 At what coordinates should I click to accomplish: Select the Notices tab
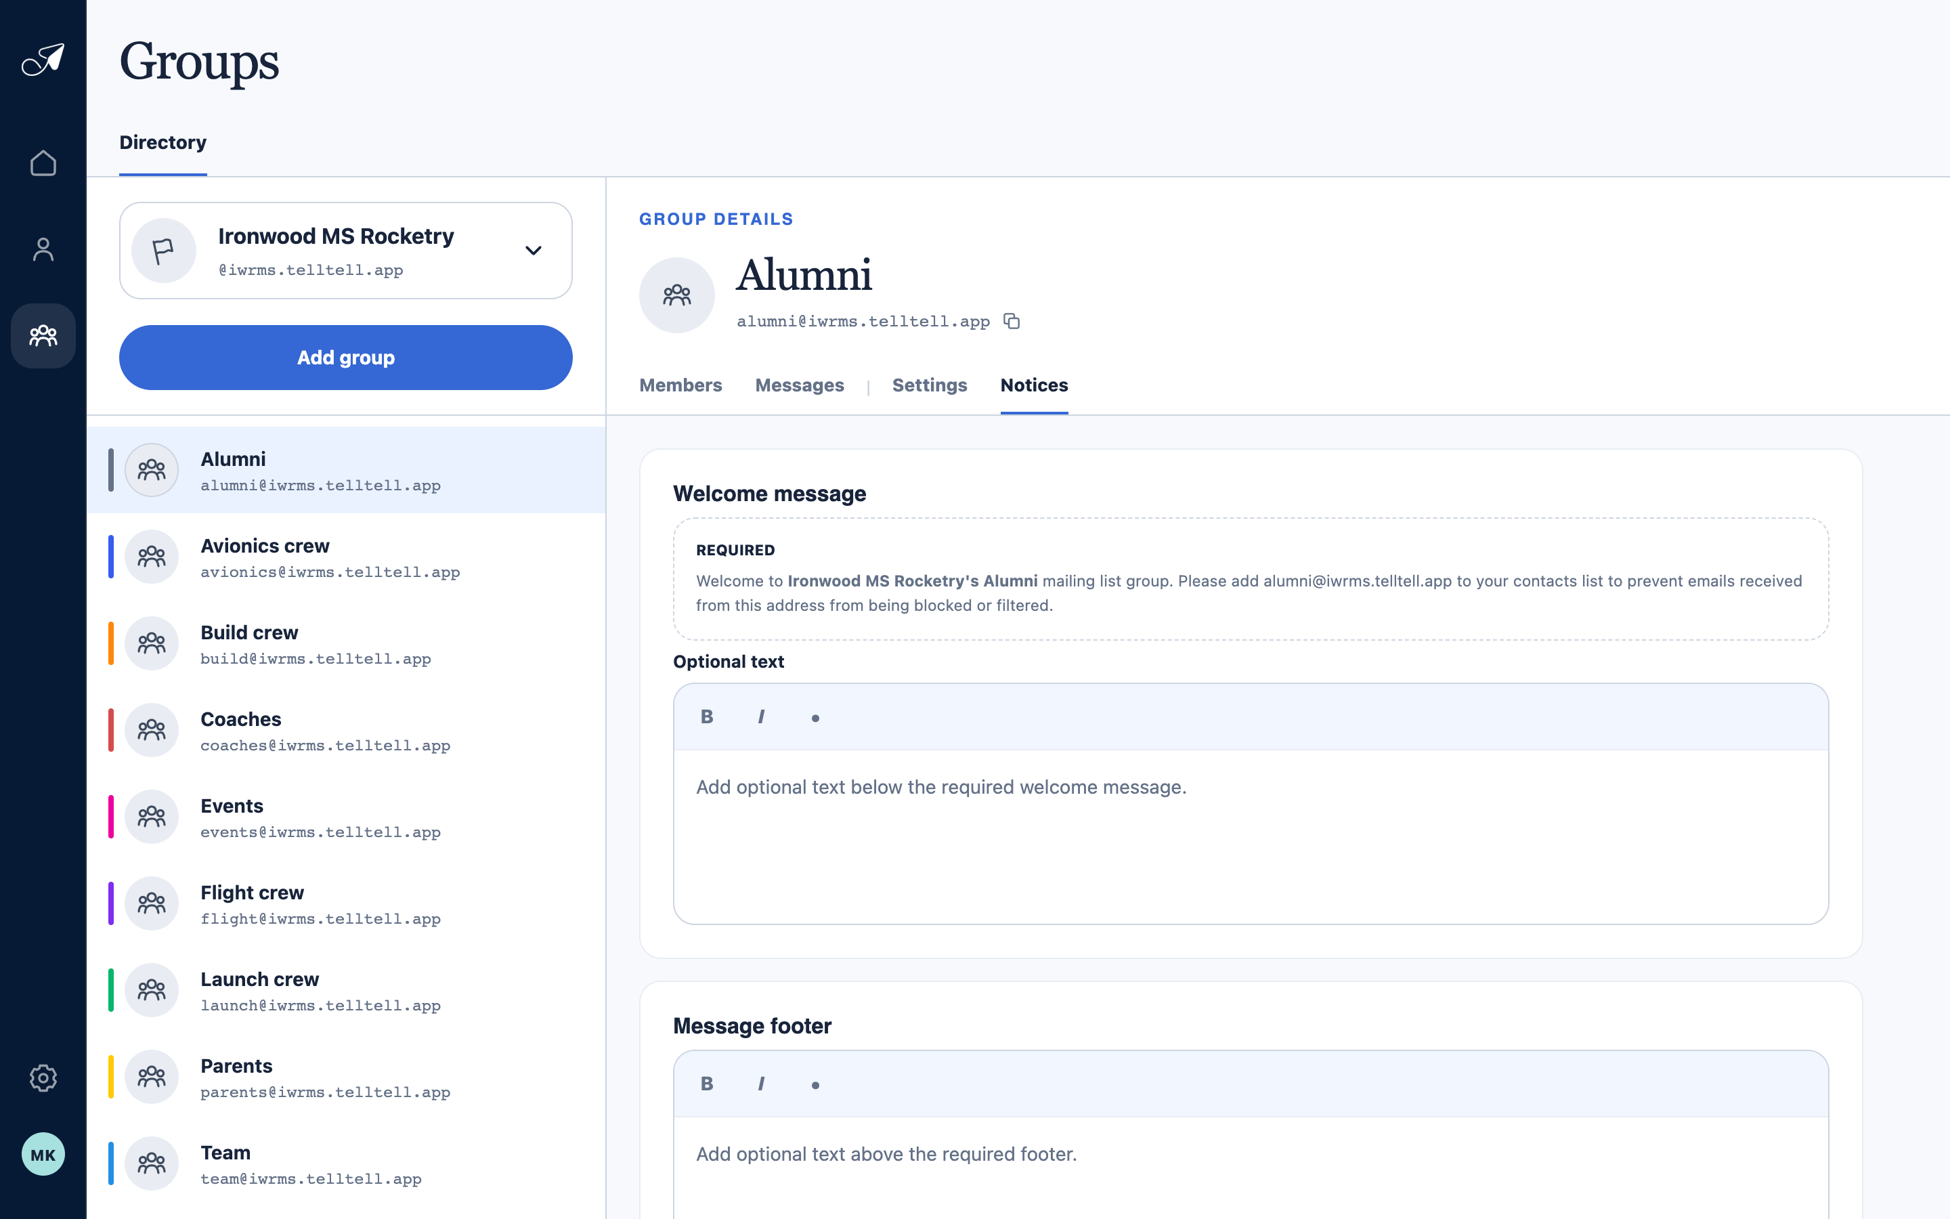[x=1034, y=385]
